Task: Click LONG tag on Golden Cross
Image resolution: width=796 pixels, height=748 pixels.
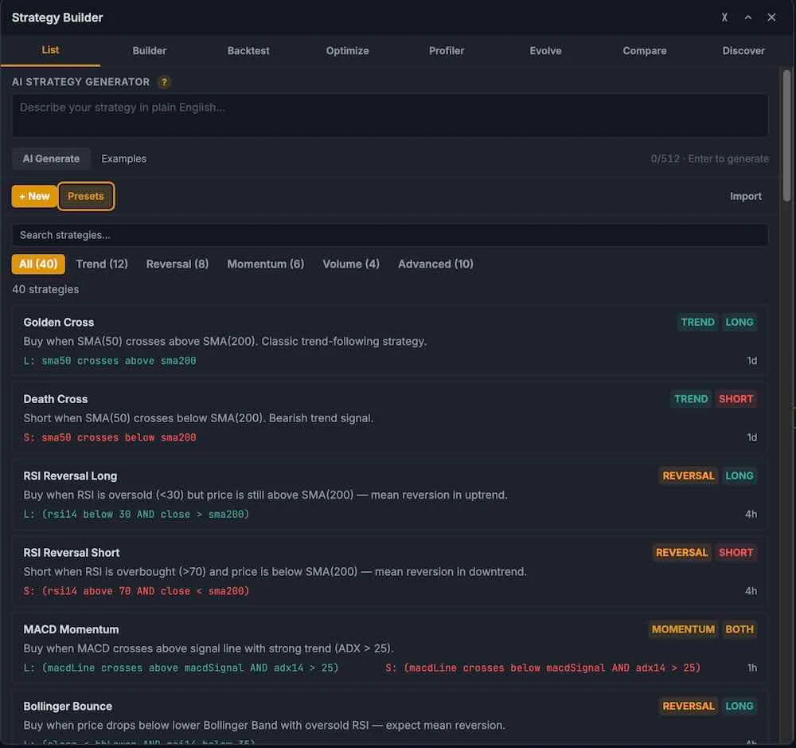Action: (739, 322)
